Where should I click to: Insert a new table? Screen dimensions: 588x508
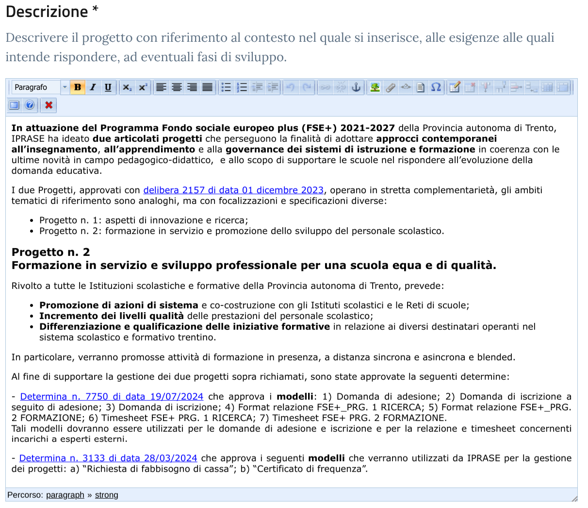(455, 87)
